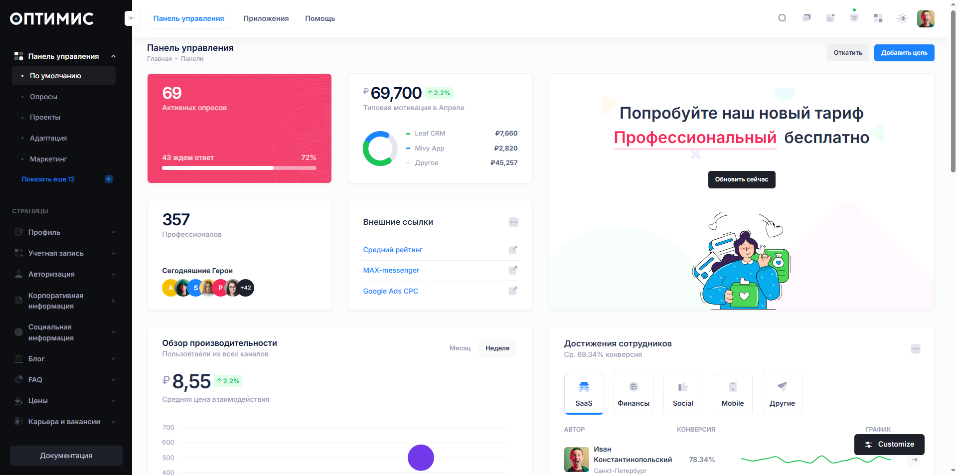Click the search icon in top bar
The image size is (957, 475).
coord(782,18)
